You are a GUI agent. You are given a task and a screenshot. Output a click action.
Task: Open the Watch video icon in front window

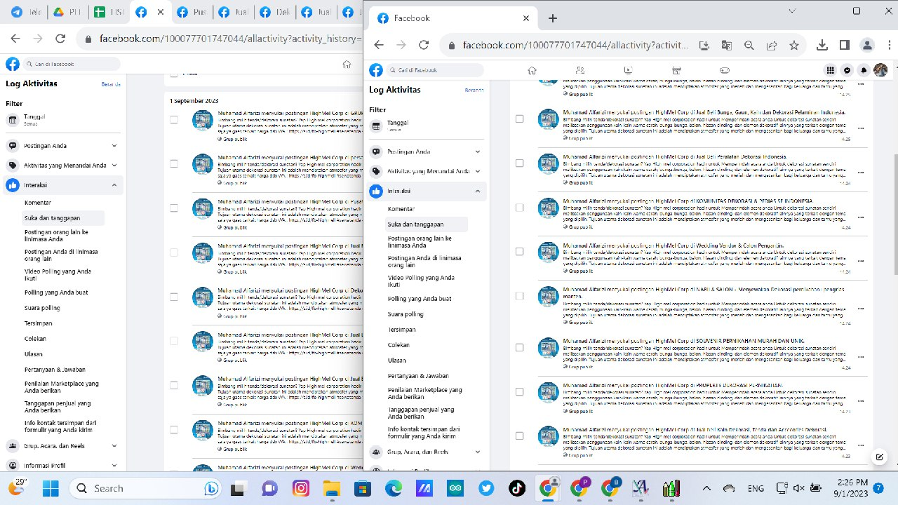click(x=628, y=70)
